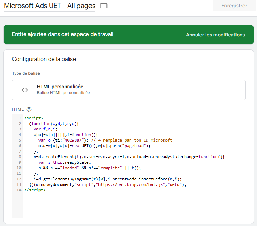Click the closing </script> tag on line 14
This screenshot has height=226, width=257.
tap(35, 190)
